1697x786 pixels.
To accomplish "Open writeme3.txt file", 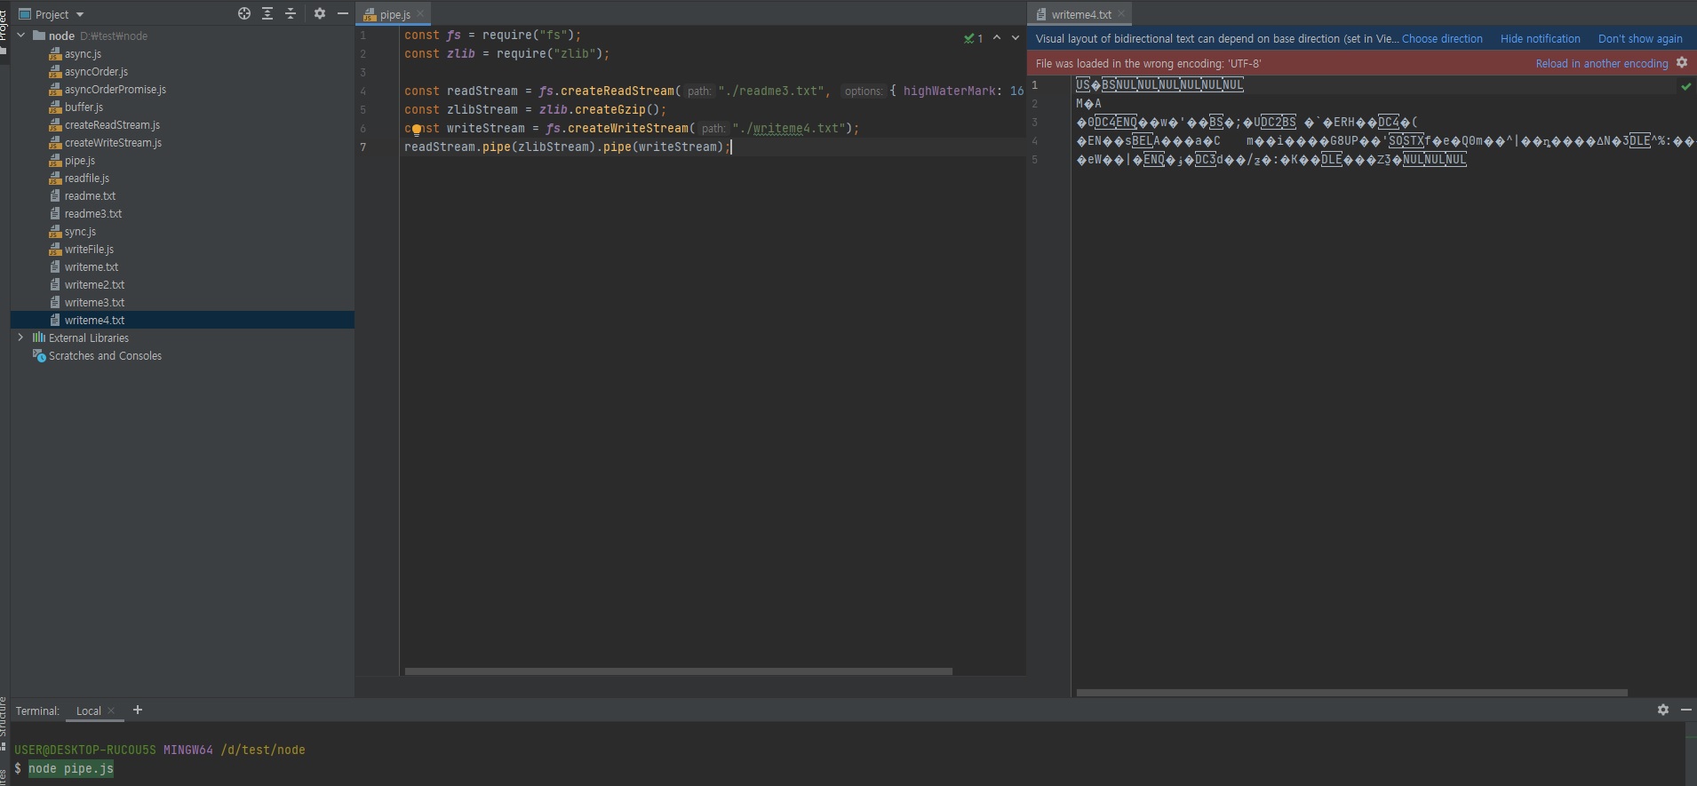I will (94, 303).
